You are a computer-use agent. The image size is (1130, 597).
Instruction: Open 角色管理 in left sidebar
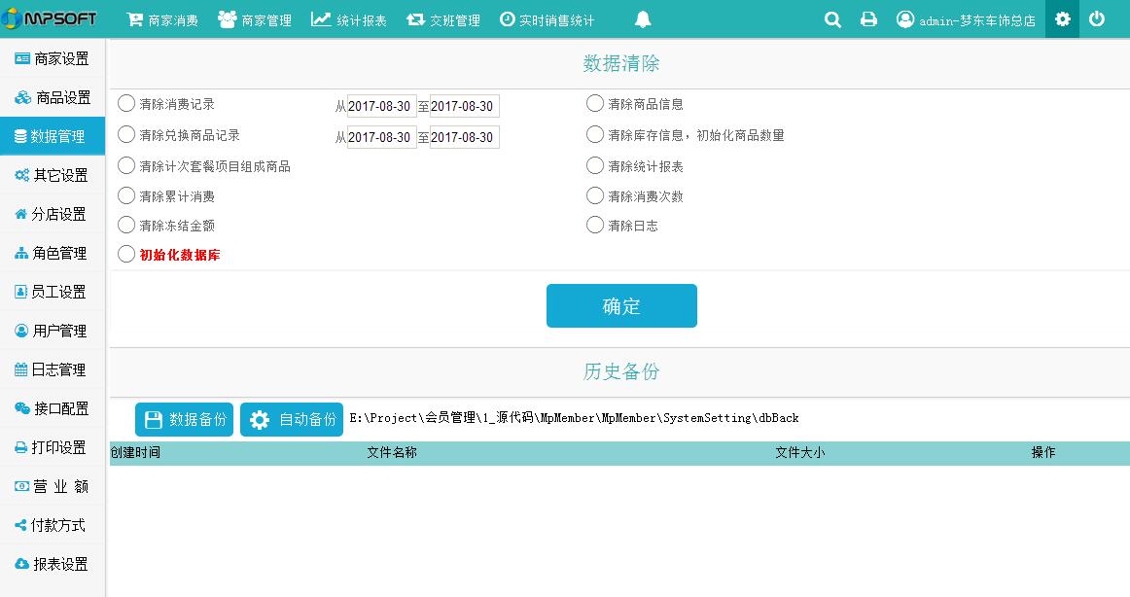(x=53, y=253)
